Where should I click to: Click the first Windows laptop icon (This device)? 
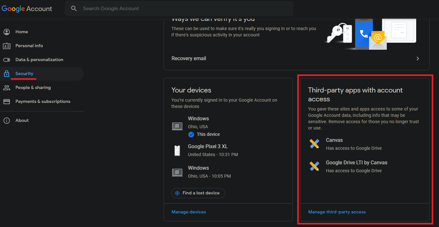pos(177,126)
